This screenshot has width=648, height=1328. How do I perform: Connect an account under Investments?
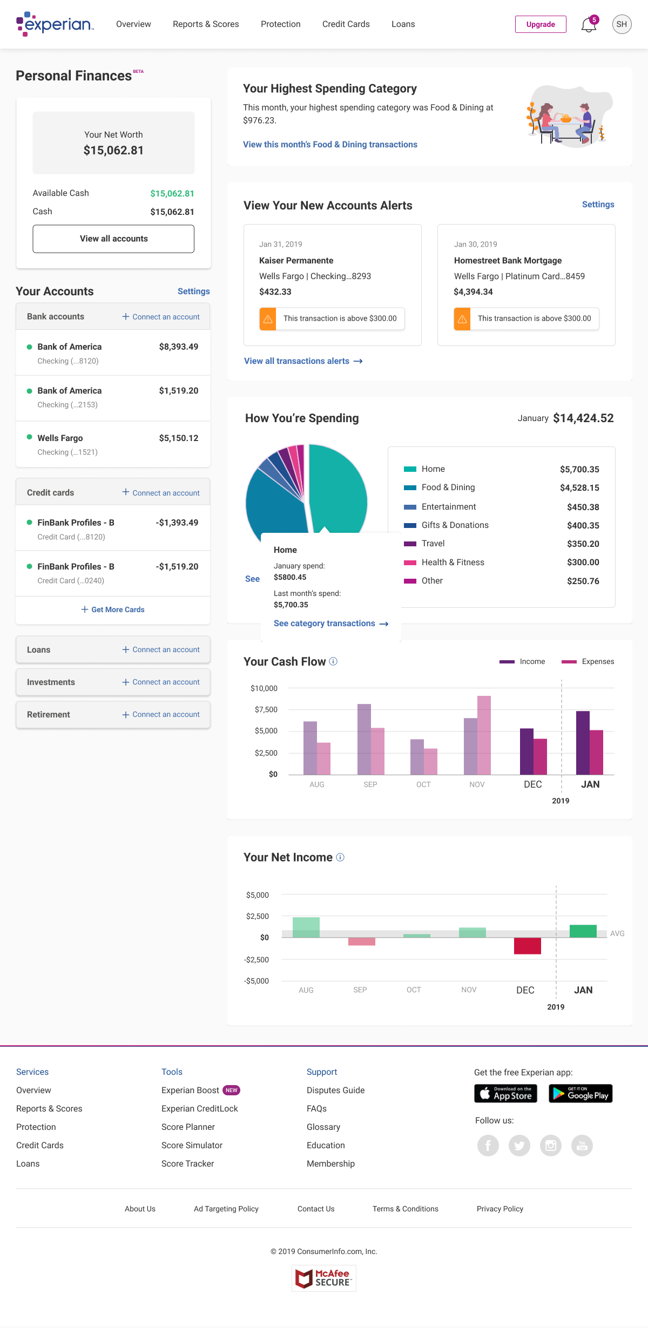click(x=161, y=682)
